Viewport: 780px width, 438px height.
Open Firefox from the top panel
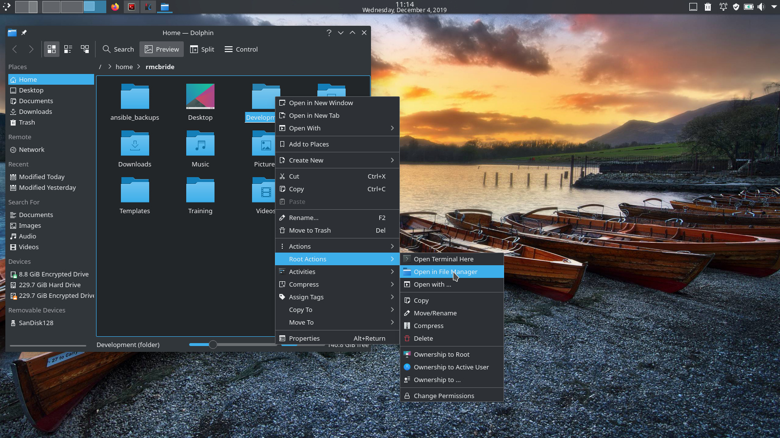115,7
